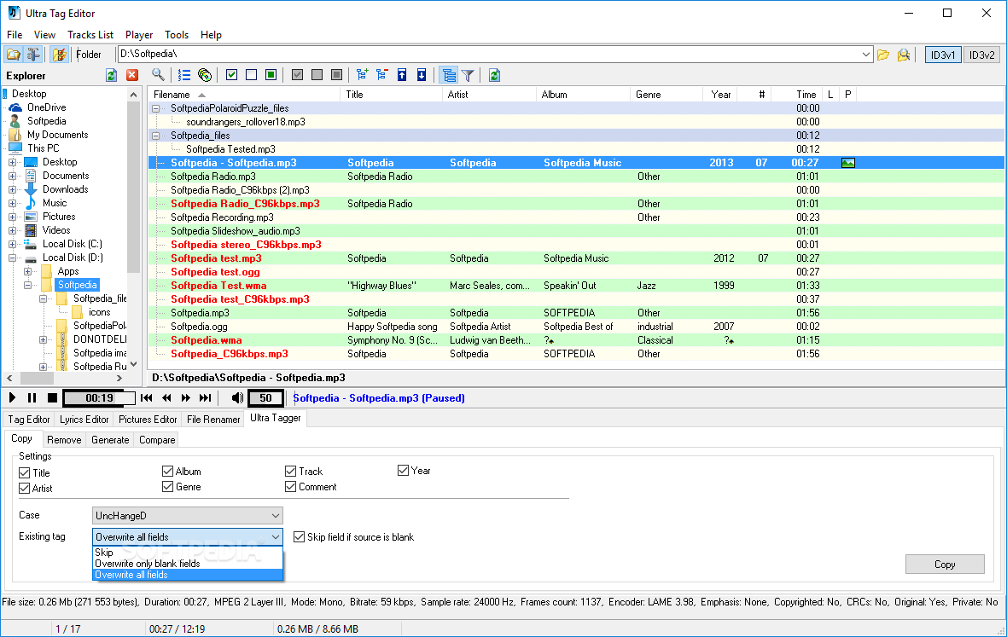This screenshot has width=1007, height=637.
Task: Toggle the Artist checkbox
Action: click(25, 488)
